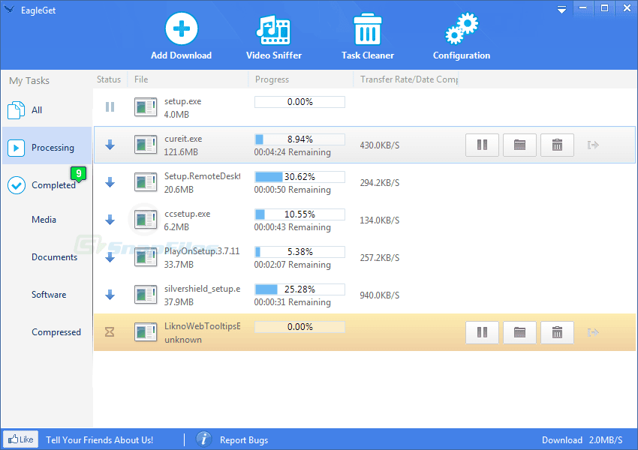Click the downloading arrow for cureit.exe
This screenshot has height=450, width=638.
coord(110,145)
